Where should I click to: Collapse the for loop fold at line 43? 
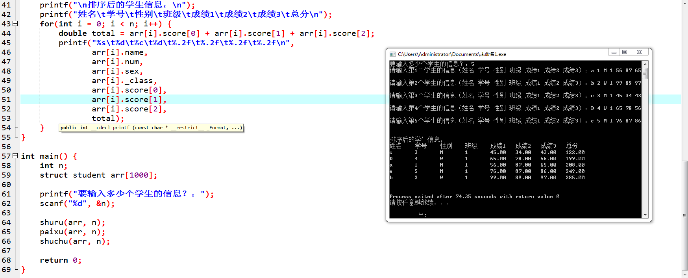15,24
